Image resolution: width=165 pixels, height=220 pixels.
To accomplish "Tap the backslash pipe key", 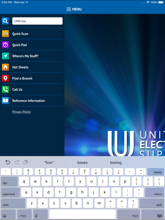I will 159,181.
